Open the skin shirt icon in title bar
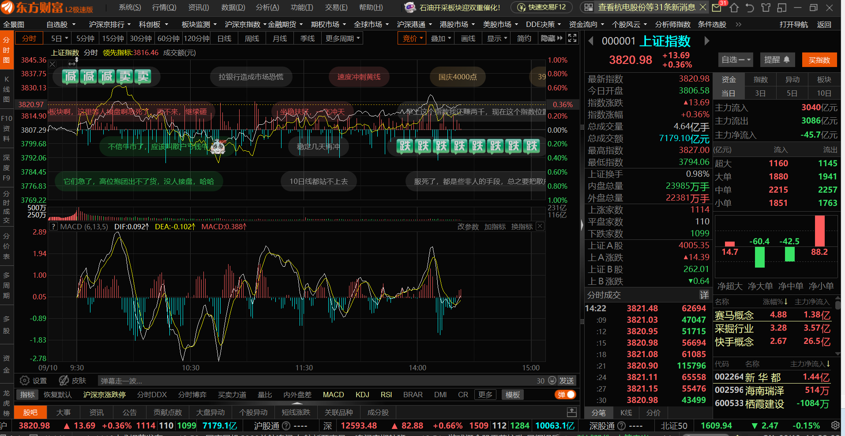The width and height of the screenshot is (845, 436). pyautogui.click(x=766, y=7)
